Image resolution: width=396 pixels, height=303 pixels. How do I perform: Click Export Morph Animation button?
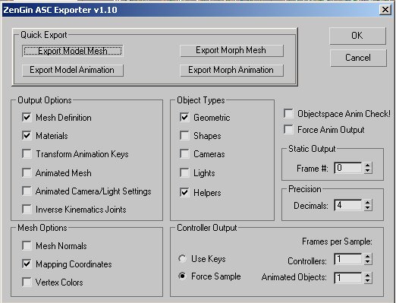pyautogui.click(x=231, y=70)
